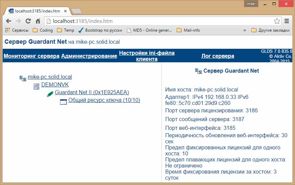Image resolution: width=295 pixels, height=185 pixels.
Task: Open the Chrome hamburger menu
Action: click(287, 21)
